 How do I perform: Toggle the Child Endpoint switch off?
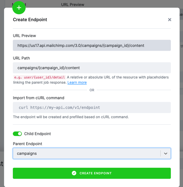(x=17, y=134)
